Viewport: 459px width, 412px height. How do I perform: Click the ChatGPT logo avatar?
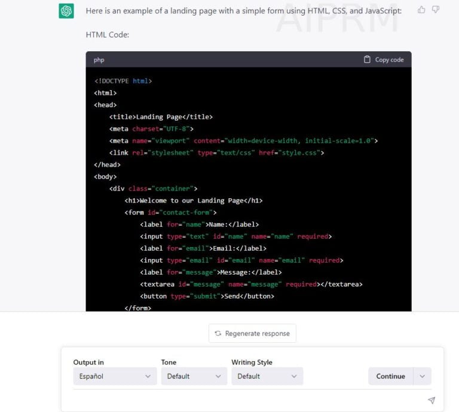click(x=66, y=11)
